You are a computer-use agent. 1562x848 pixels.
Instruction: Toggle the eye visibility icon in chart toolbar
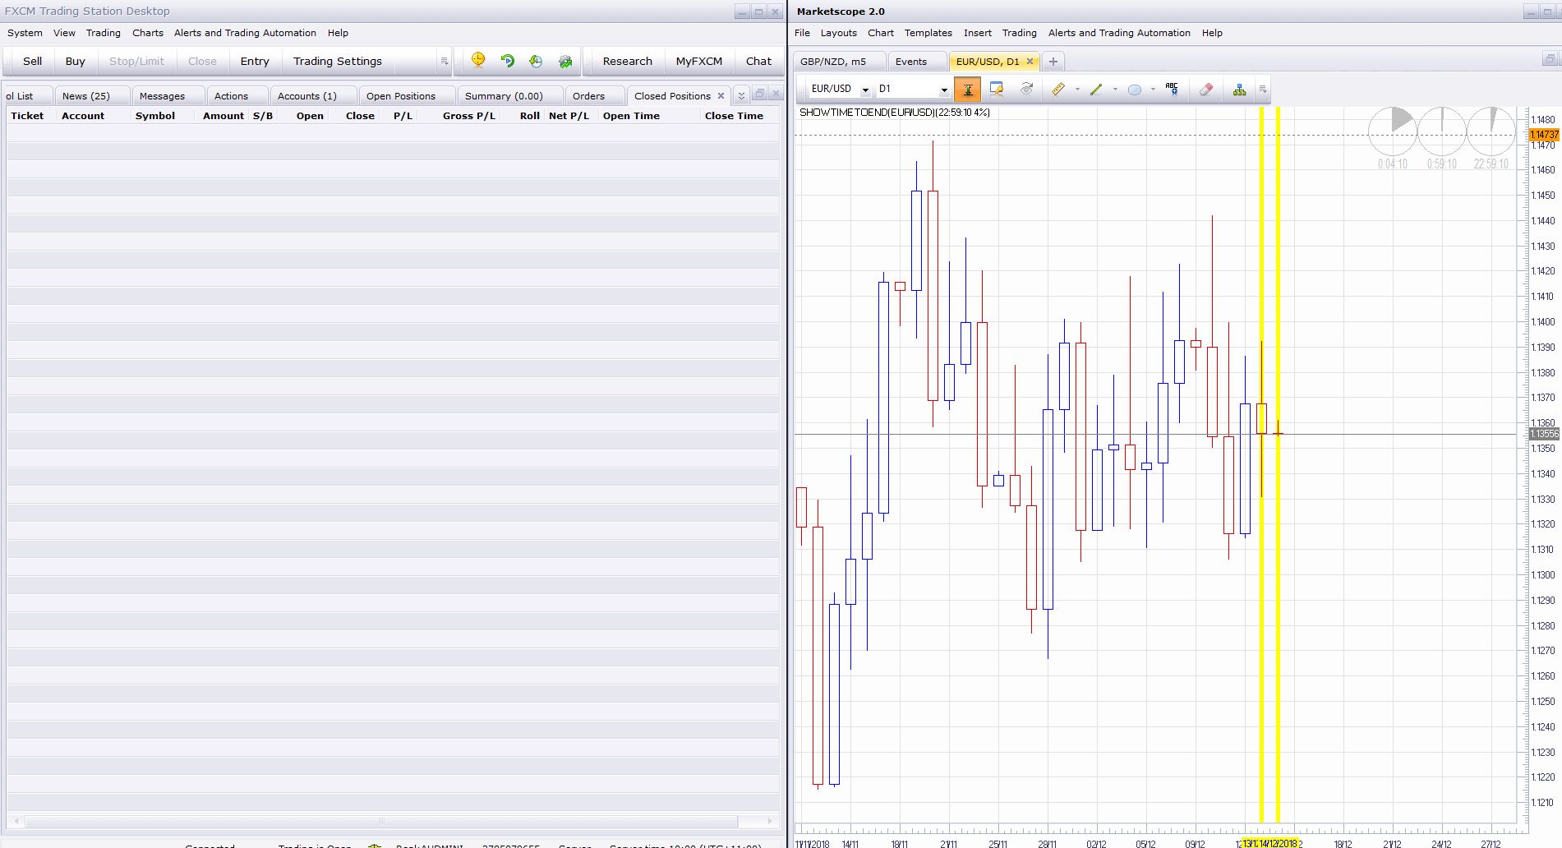pos(1026,89)
